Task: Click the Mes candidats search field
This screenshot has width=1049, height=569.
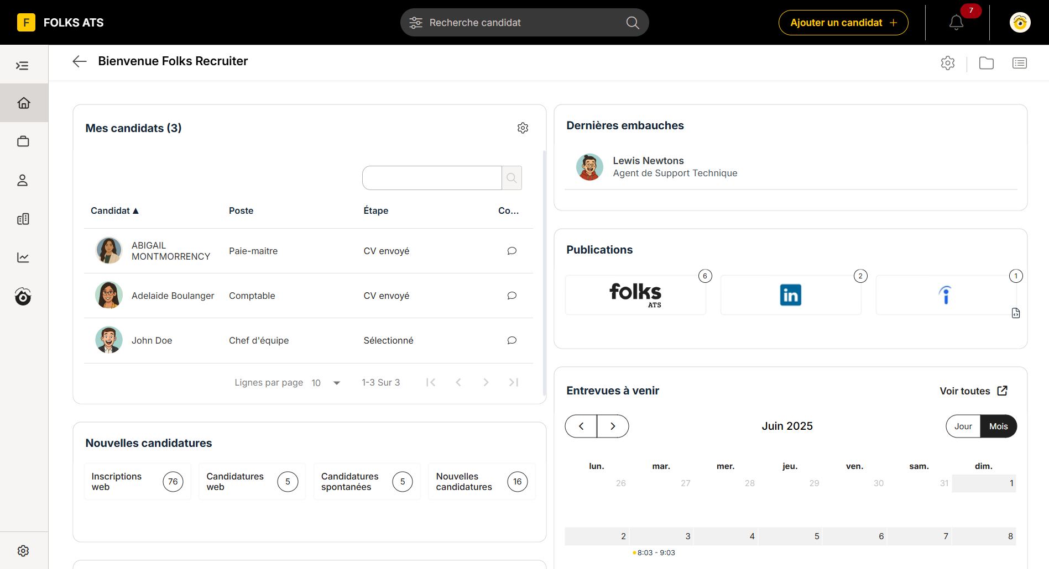Action: click(x=432, y=178)
